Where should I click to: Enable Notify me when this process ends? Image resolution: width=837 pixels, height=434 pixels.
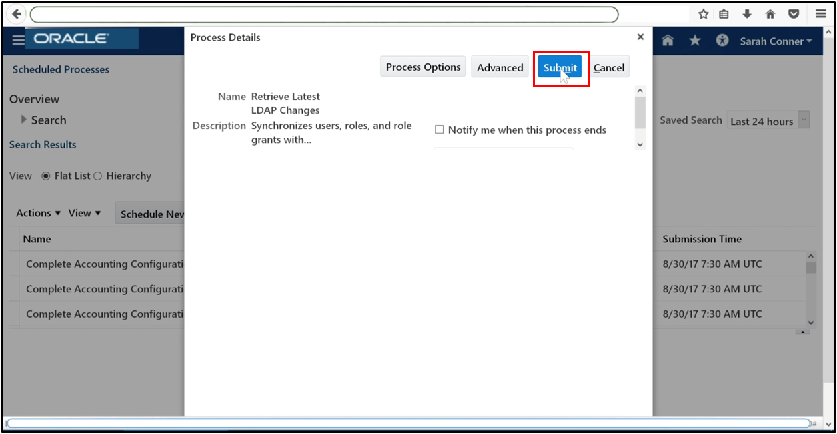click(440, 129)
